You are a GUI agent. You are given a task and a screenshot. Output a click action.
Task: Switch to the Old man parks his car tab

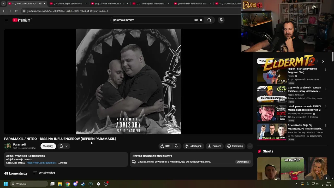click(192, 4)
